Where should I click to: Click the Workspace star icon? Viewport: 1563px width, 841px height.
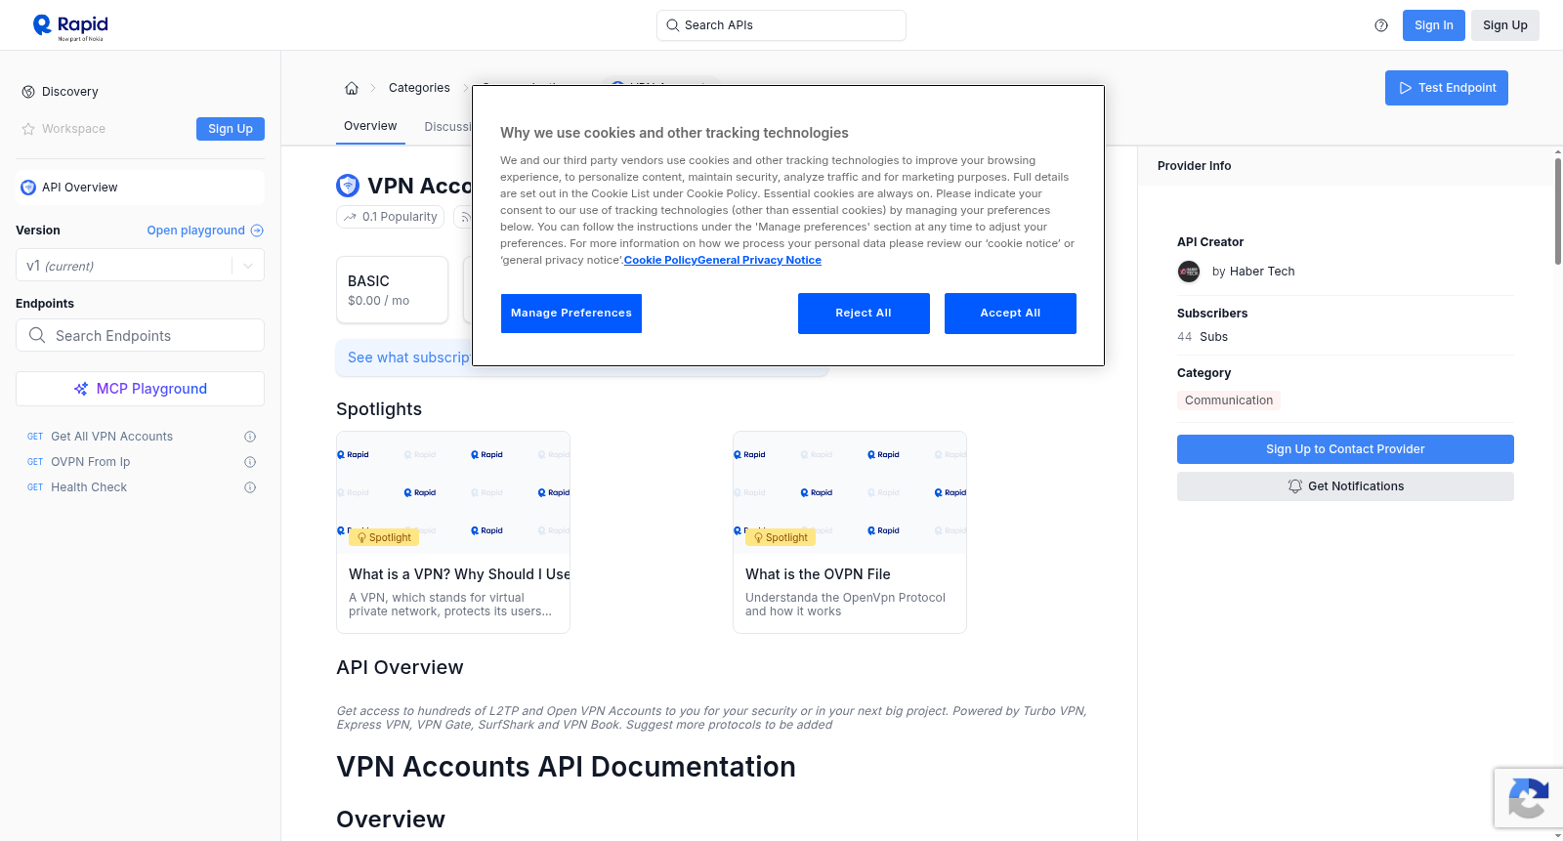pyautogui.click(x=28, y=129)
